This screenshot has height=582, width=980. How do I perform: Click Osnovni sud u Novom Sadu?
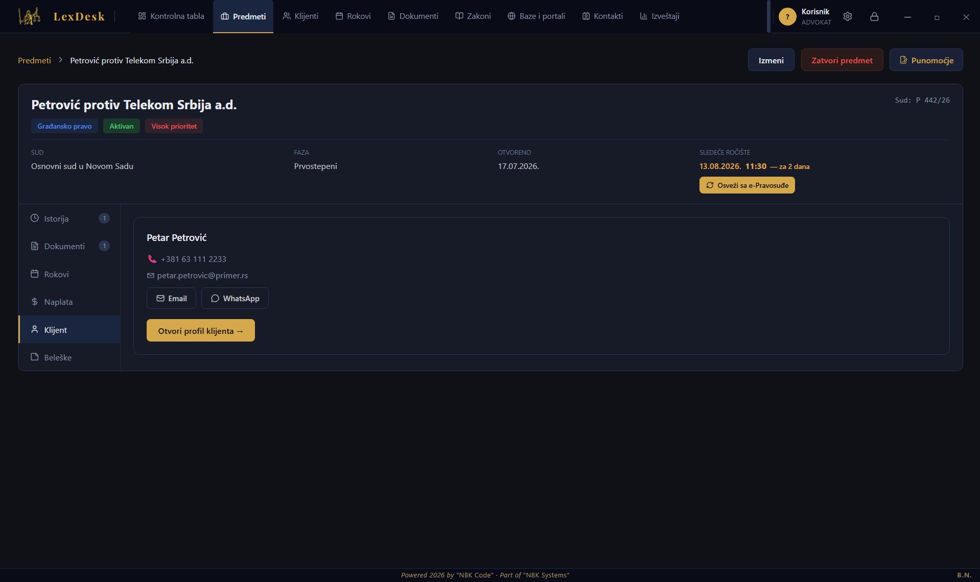click(x=82, y=166)
